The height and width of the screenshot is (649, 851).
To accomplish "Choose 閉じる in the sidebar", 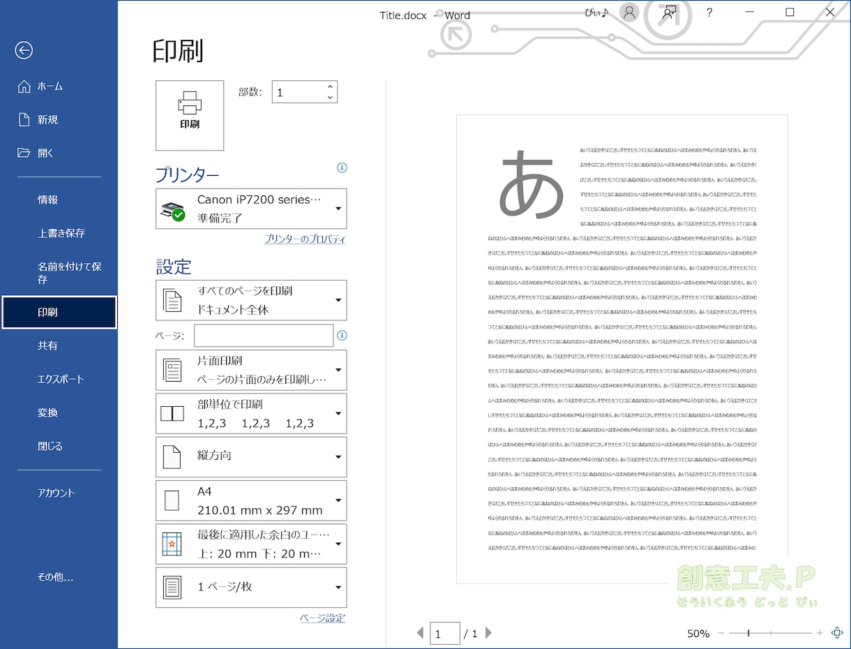I will click(x=59, y=447).
